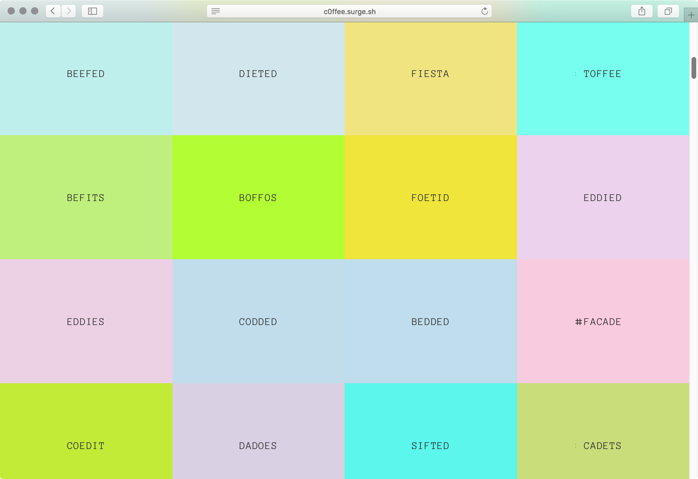Pick the EDDIES pink swatch
The width and height of the screenshot is (698, 479).
86,321
